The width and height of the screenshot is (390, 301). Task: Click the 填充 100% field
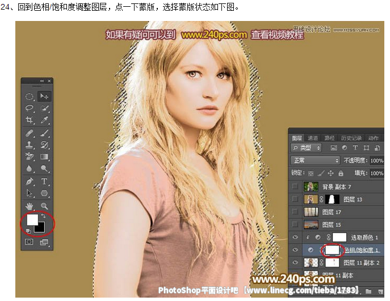click(377, 173)
